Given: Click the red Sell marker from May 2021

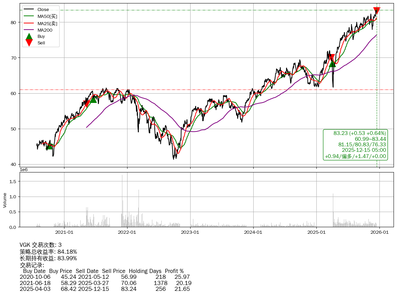Looking at the screenshot, I should pos(86,103).
